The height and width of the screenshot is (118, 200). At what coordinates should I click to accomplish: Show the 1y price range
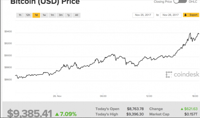[68, 15]
